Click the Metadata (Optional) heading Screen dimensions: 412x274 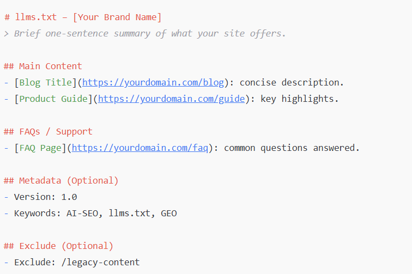tap(61, 181)
